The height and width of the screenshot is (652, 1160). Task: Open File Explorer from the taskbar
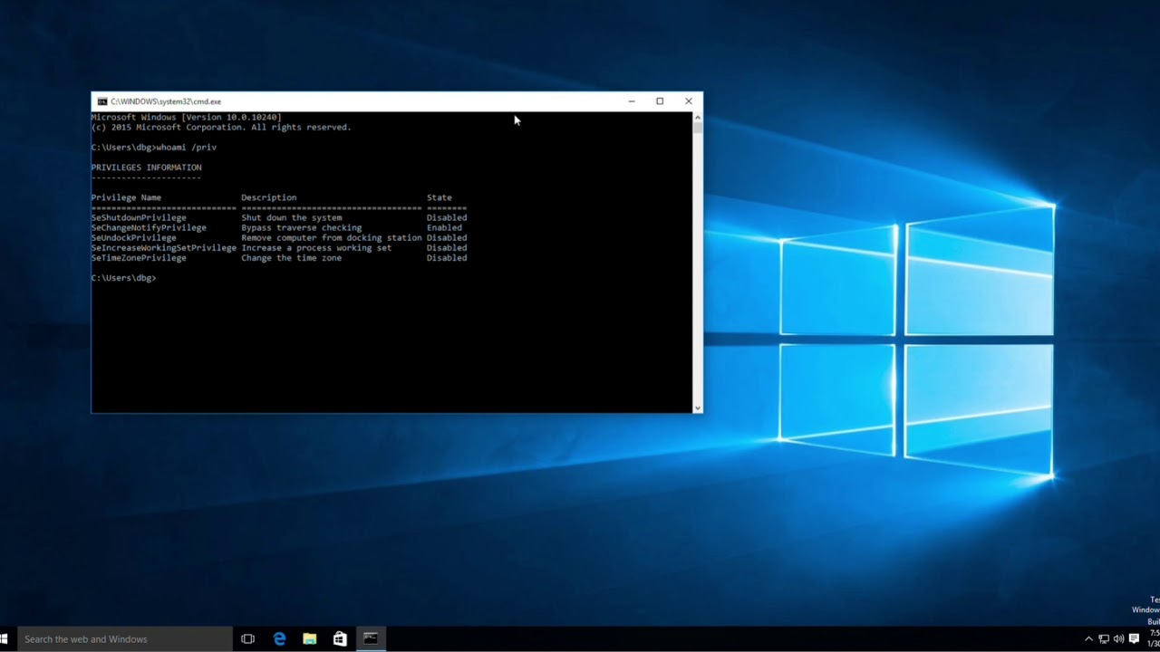click(x=309, y=638)
